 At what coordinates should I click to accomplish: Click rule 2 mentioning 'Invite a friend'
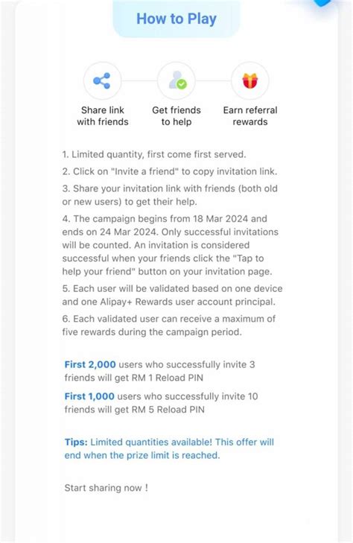[170, 171]
